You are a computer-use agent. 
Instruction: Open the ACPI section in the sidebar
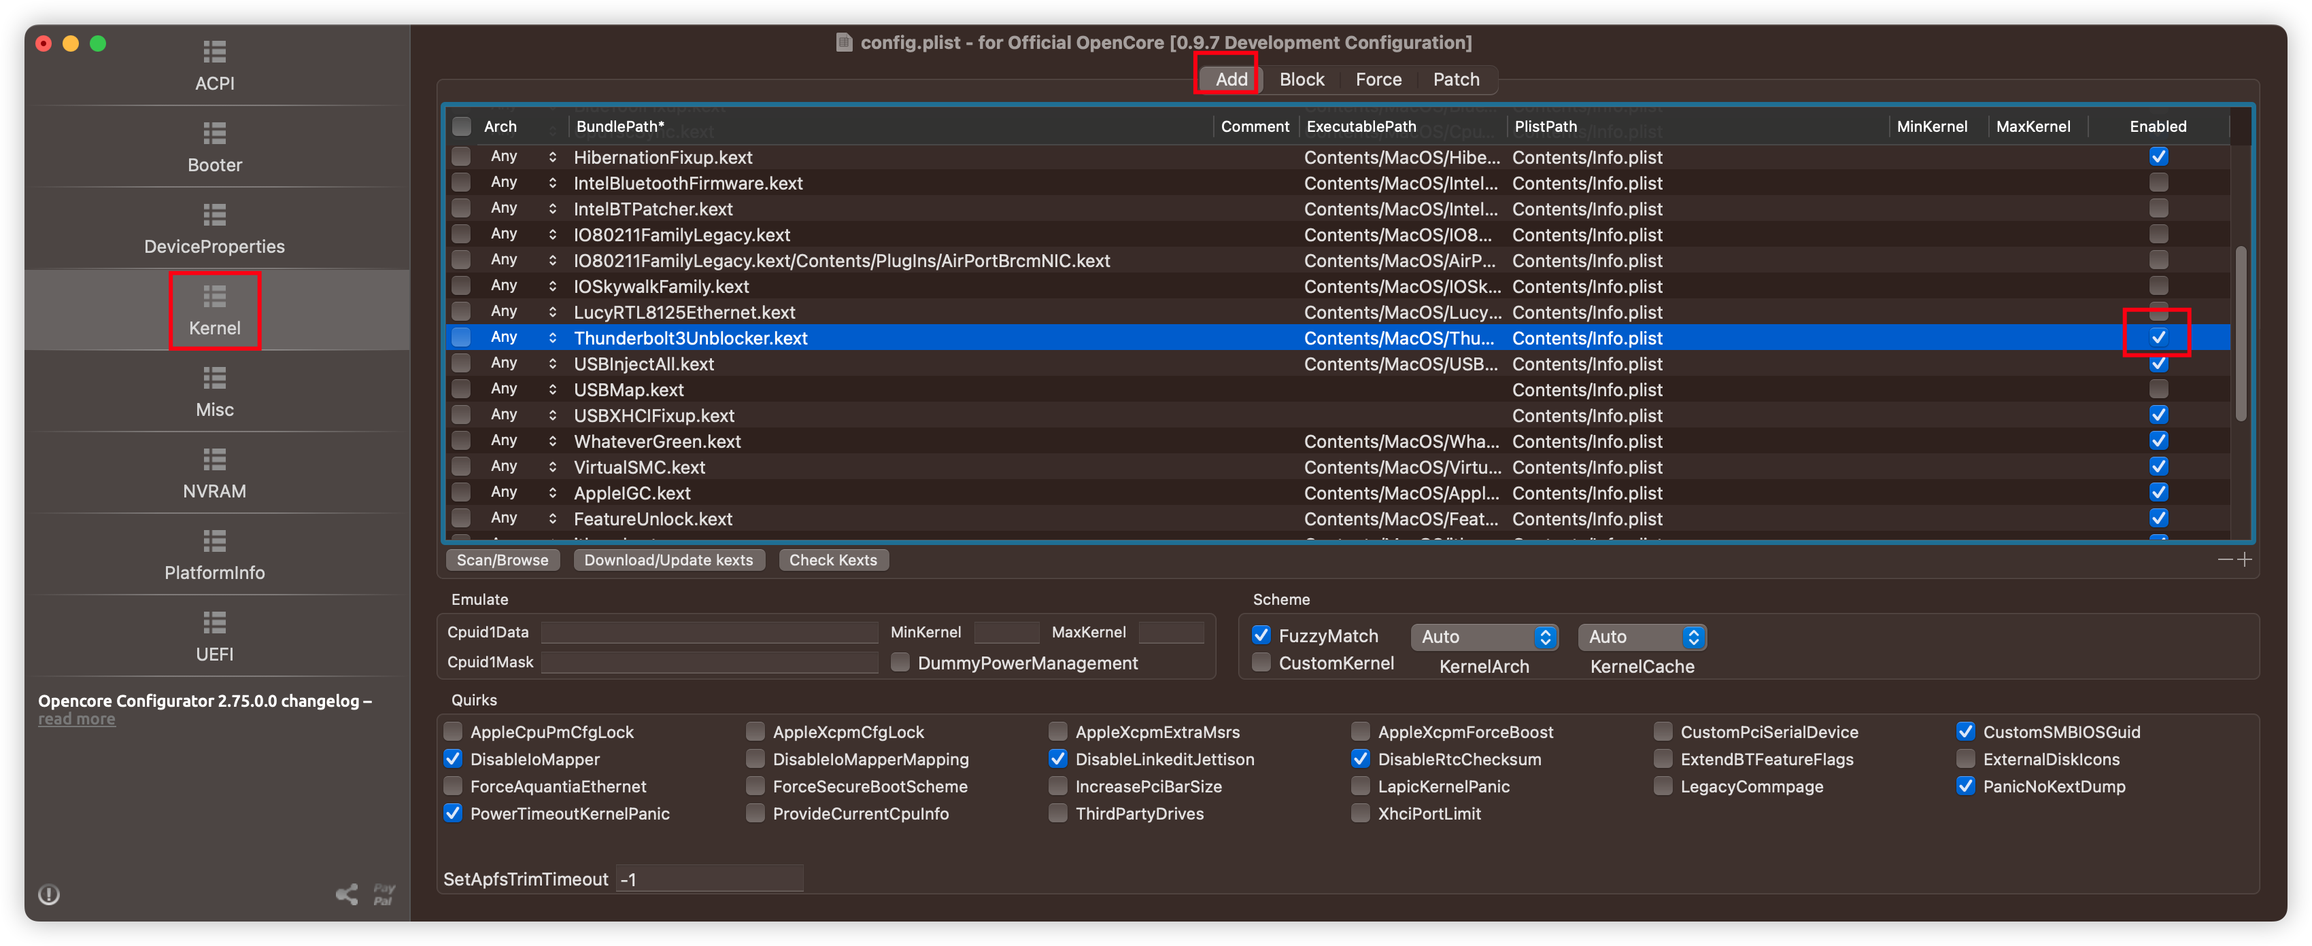(x=214, y=67)
